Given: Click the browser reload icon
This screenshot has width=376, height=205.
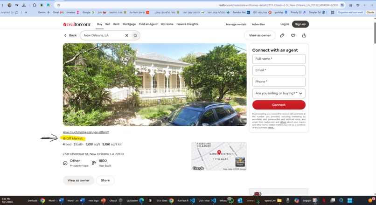Looking at the screenshot, I should (x=357, y=5).
